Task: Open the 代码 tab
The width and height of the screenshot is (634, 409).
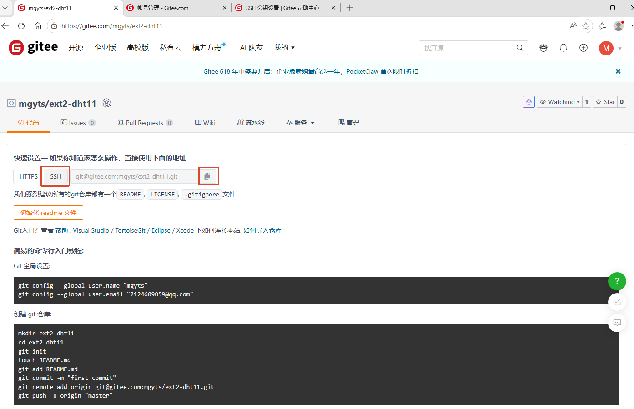Action: click(28, 123)
